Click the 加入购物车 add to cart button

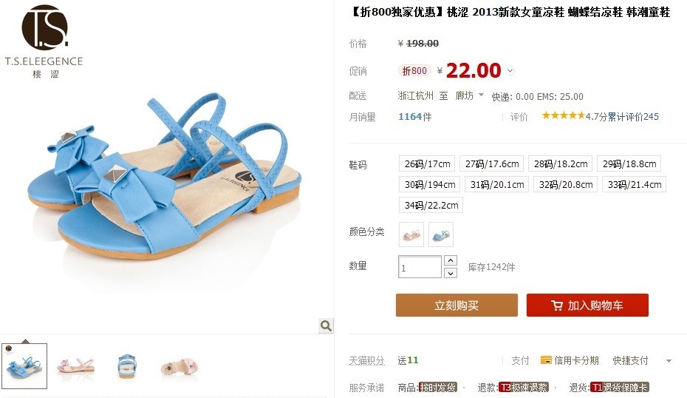tap(587, 305)
